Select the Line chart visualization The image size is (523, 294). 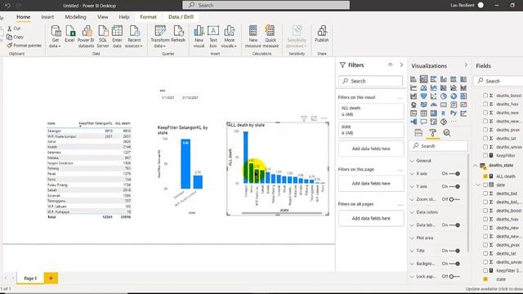(413, 87)
